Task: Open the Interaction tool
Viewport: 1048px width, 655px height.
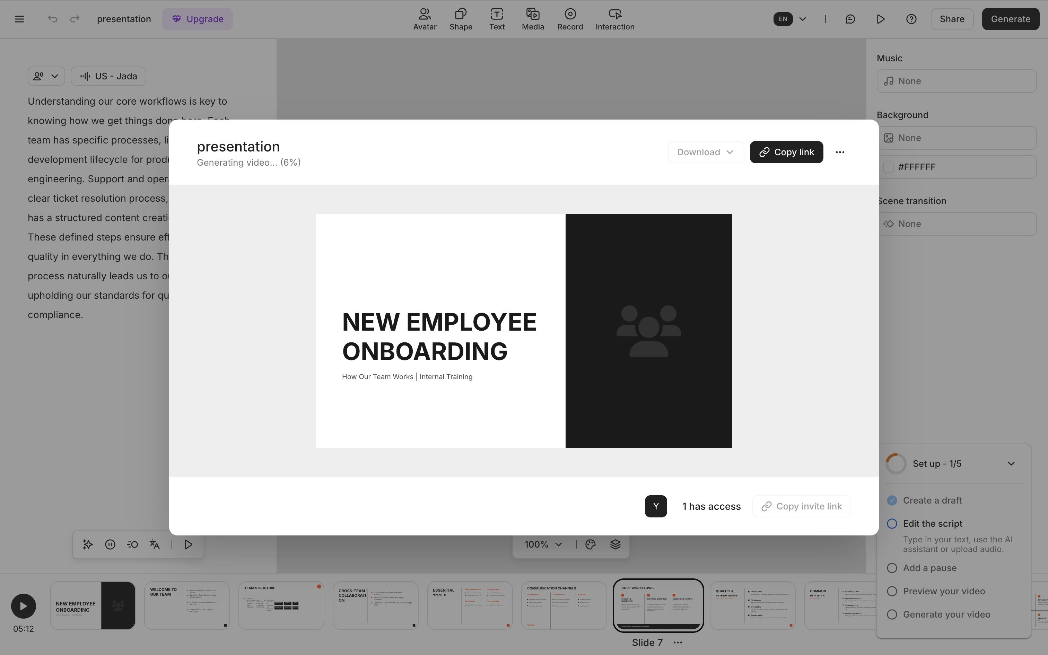Action: pyautogui.click(x=615, y=19)
